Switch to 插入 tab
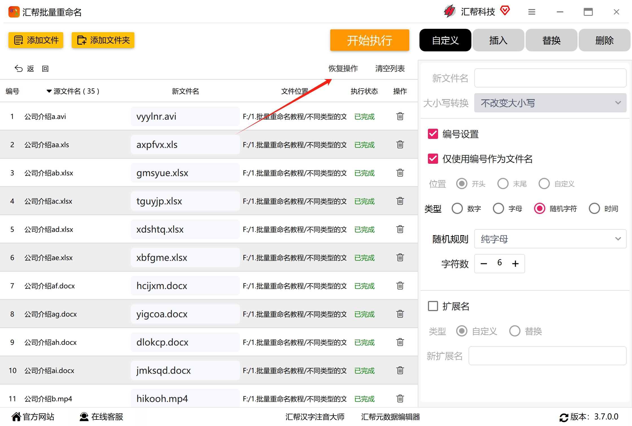This screenshot has width=632, height=426. (498, 40)
